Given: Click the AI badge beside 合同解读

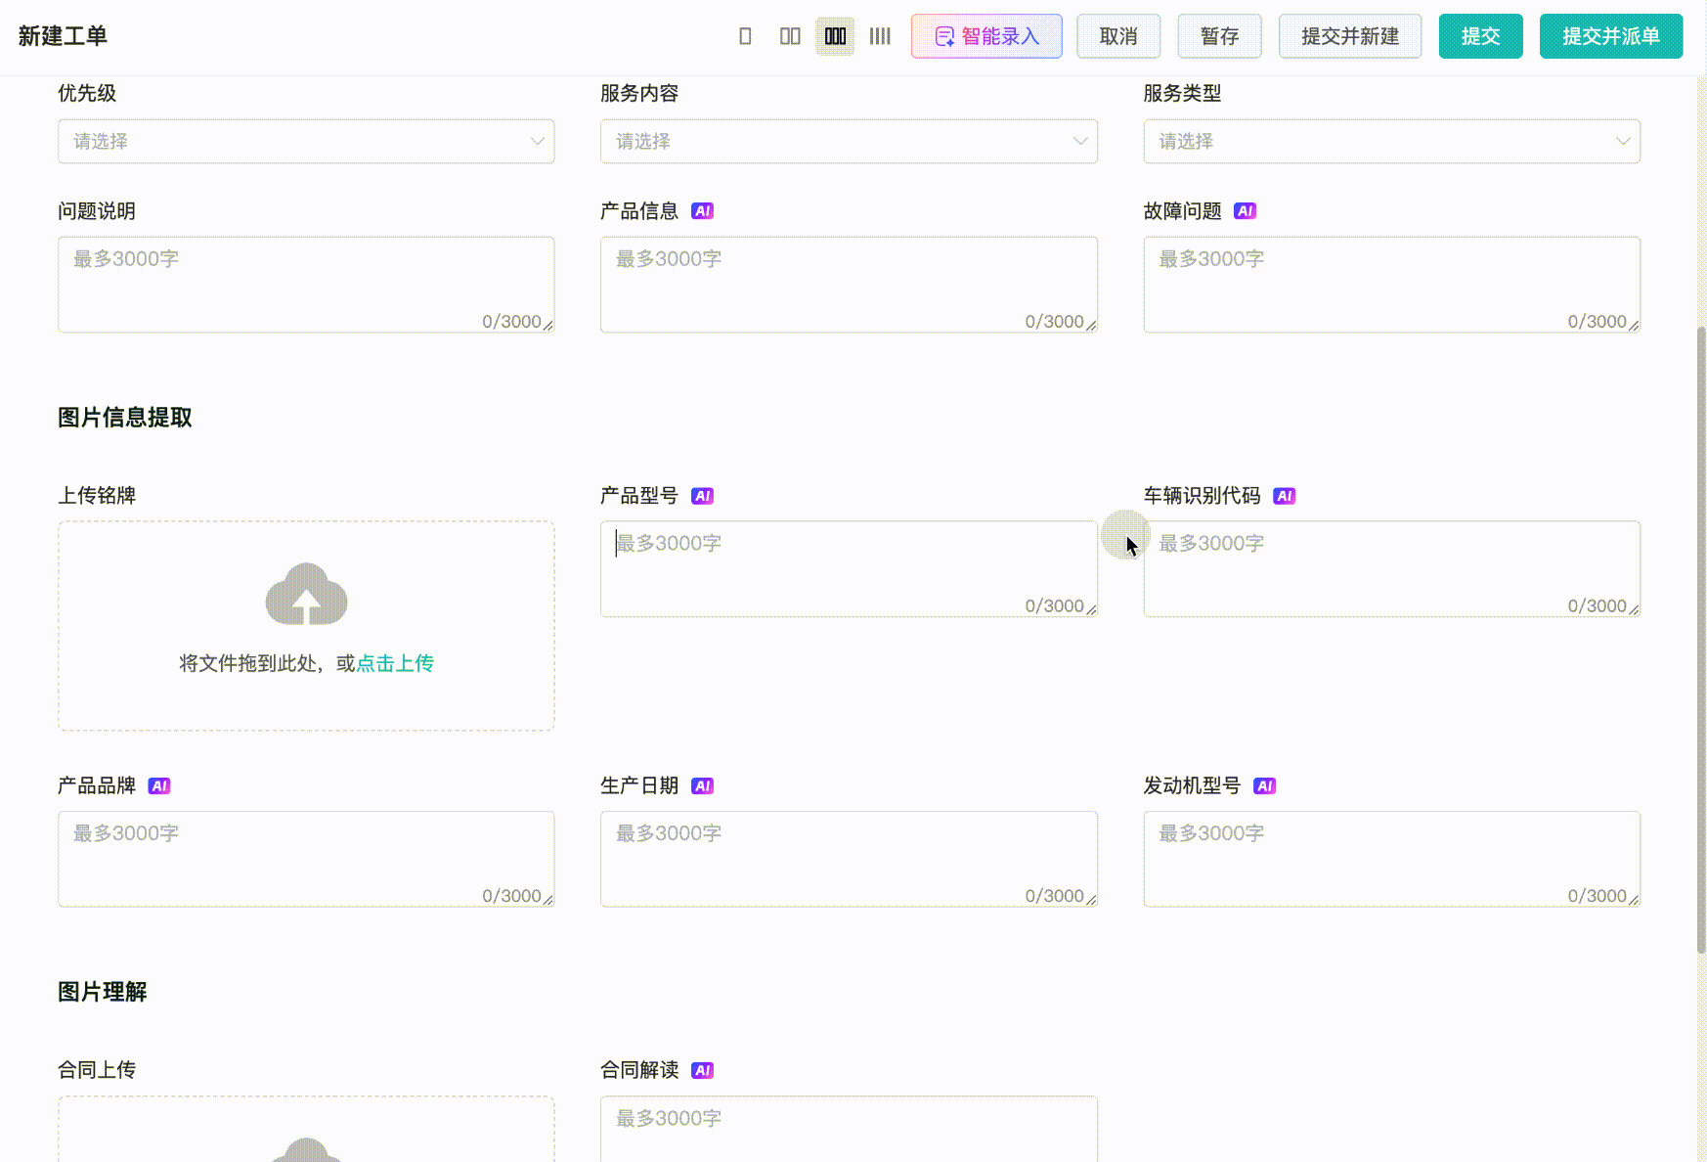Looking at the screenshot, I should (x=702, y=1071).
